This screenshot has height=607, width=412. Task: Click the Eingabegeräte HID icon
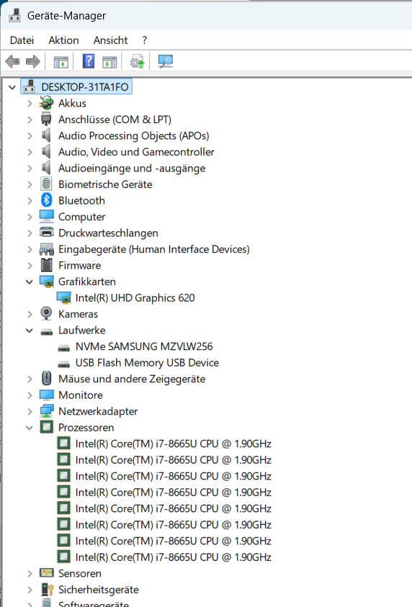pos(47,249)
